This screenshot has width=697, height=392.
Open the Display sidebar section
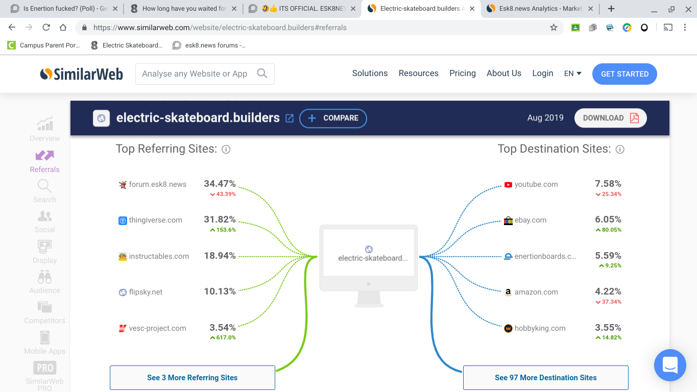click(45, 252)
